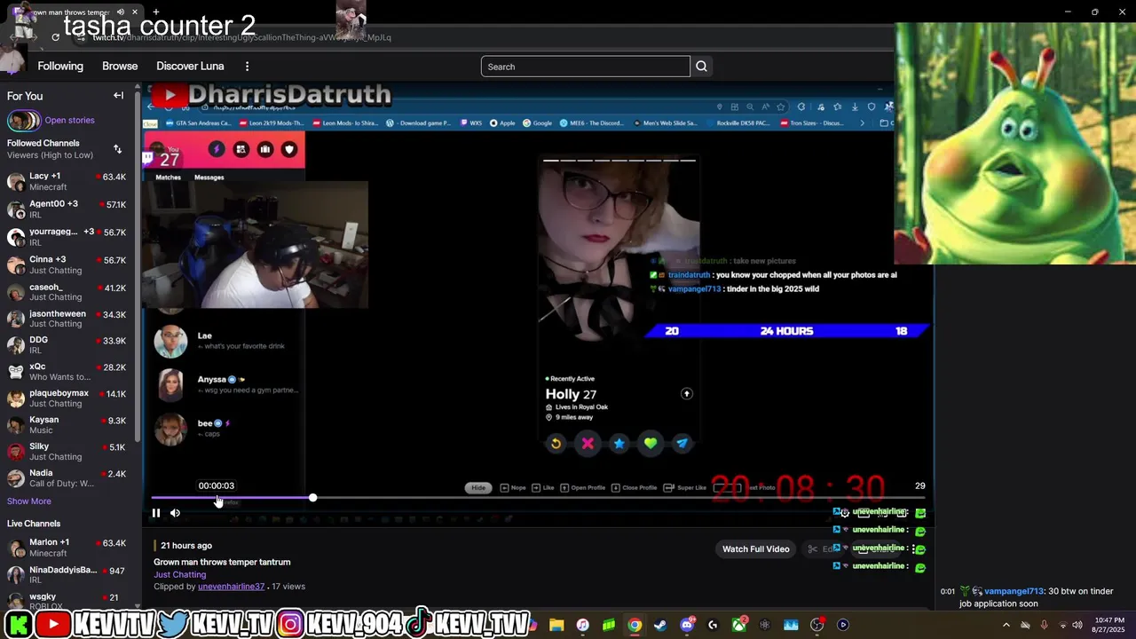
Task: Open Agent00's IRL channel
Action: click(x=67, y=209)
